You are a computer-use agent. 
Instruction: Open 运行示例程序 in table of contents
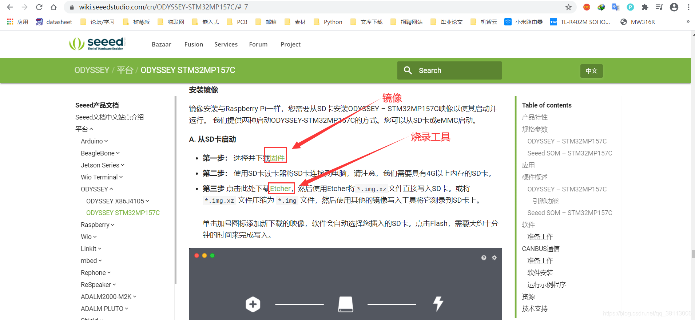(x=547, y=284)
